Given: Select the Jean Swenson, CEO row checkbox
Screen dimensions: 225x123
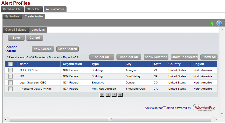Looking at the screenshot, I should (x=10, y=83).
